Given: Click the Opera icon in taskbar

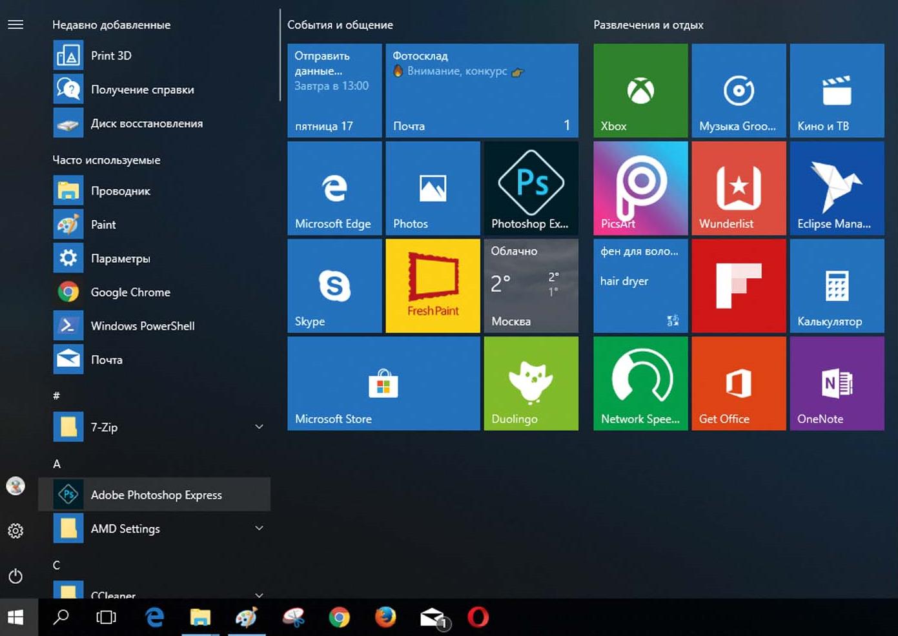Looking at the screenshot, I should 478,617.
